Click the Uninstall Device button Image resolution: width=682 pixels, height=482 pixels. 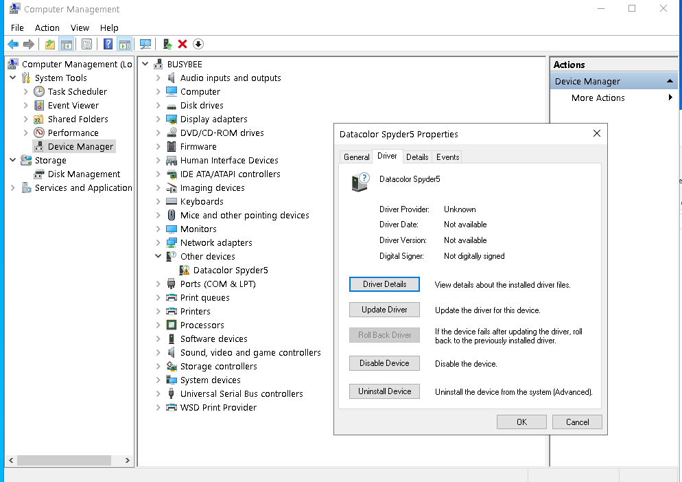[x=384, y=391]
